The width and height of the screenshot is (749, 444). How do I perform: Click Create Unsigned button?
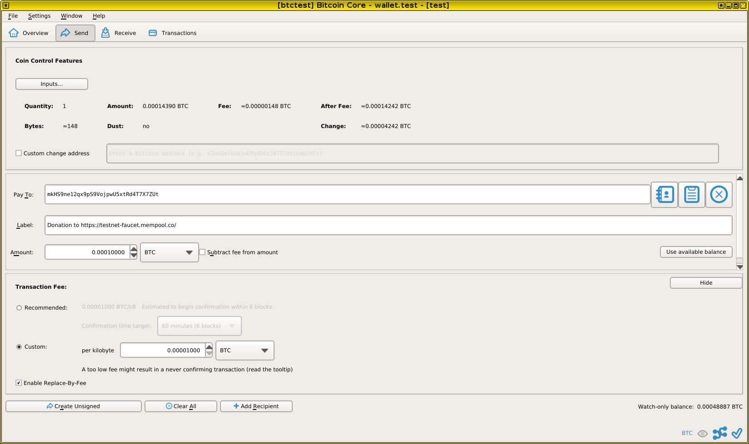pyautogui.click(x=74, y=406)
